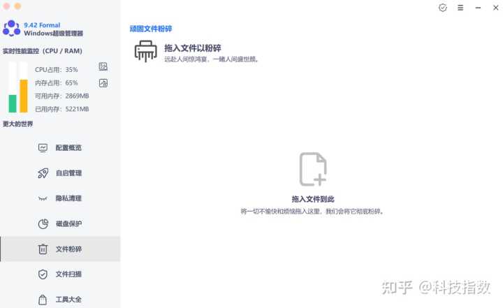The width and height of the screenshot is (503, 308).
Task: Open 文件扫描 in the sidebar
Action: (x=60, y=274)
